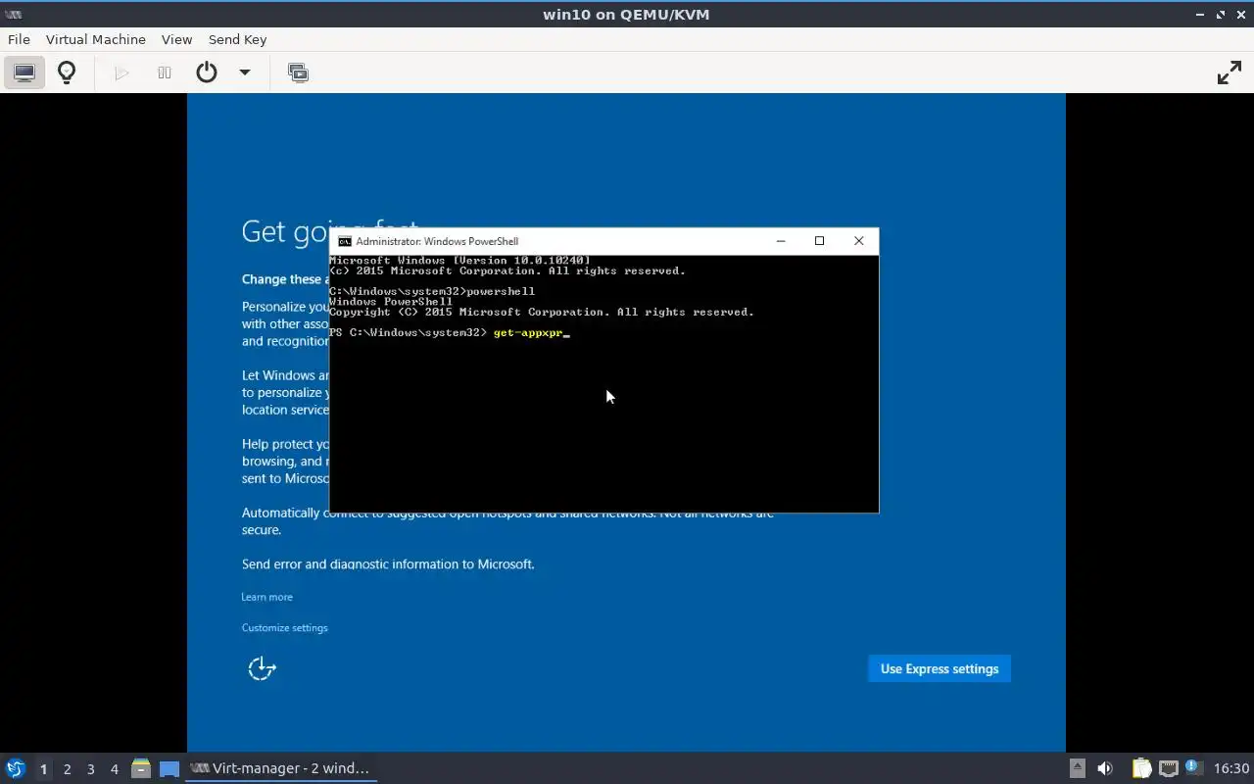Viewport: 1254px width, 784px height.
Task: Click the typed 'get-appxpr' command text
Action: (528, 333)
